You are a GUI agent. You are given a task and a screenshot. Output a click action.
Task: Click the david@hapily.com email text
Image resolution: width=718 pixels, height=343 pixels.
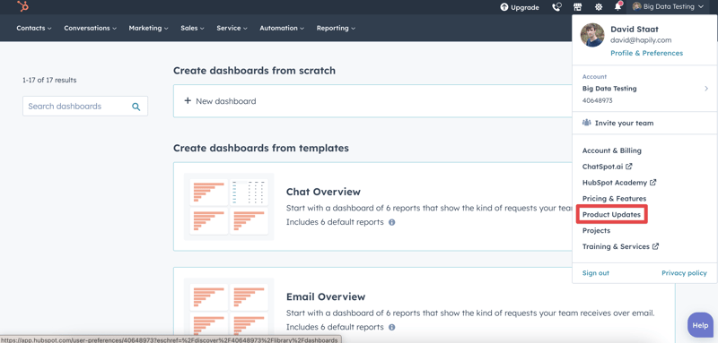pos(641,40)
